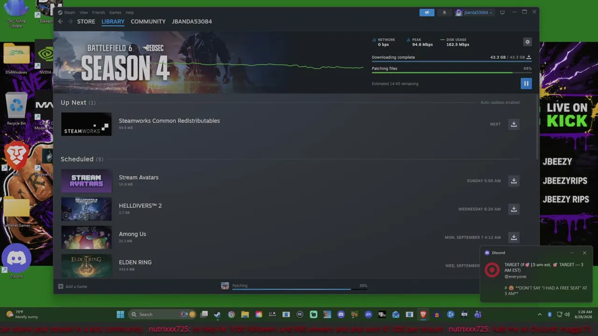598x336 pixels.
Task: Download Steamworks Common Redistributables now
Action: 514,124
